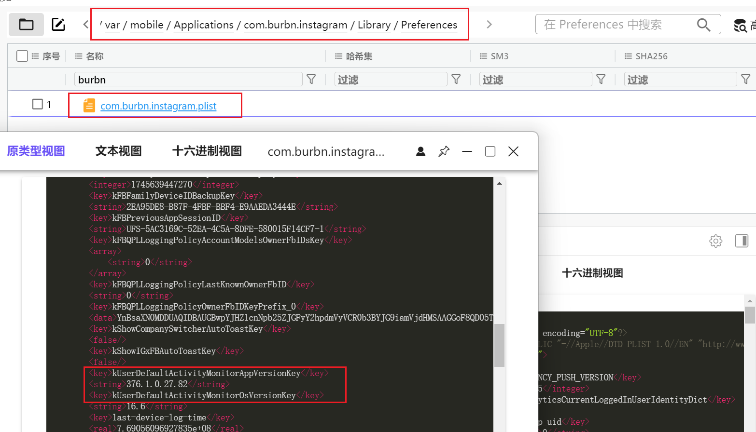
Task: Click filter funnel icon for 哈希集 column
Action: (456, 79)
